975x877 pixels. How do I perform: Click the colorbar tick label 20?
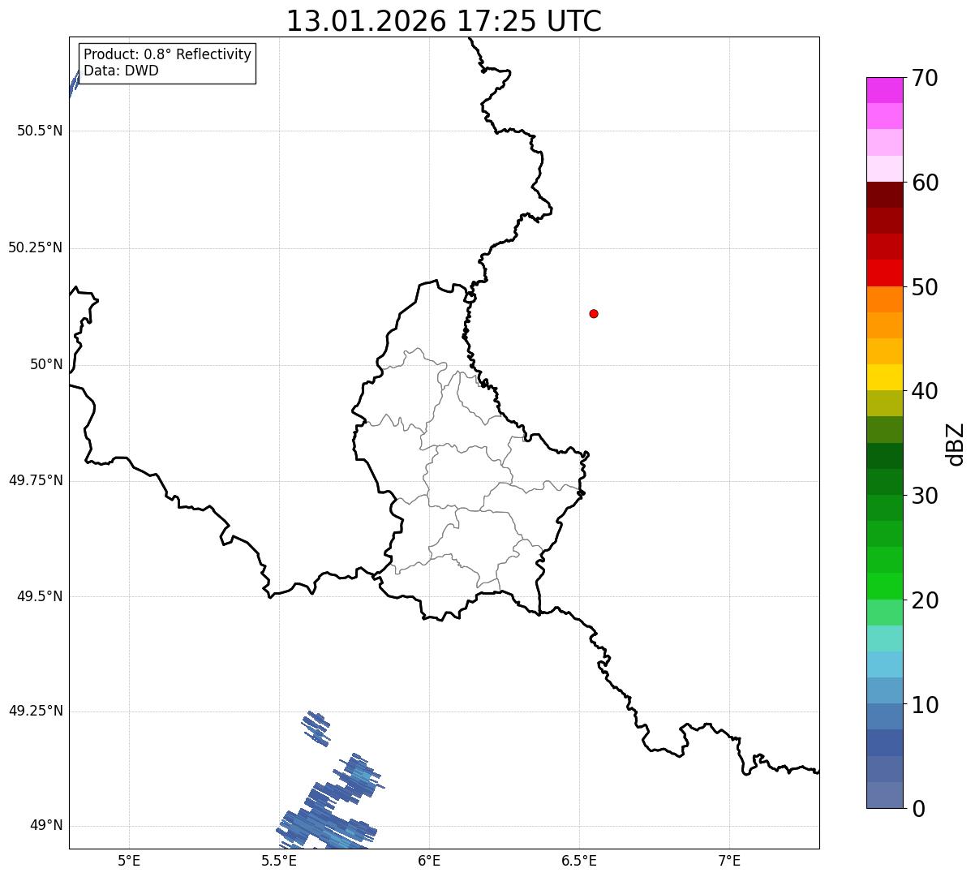pyautogui.click(x=925, y=600)
